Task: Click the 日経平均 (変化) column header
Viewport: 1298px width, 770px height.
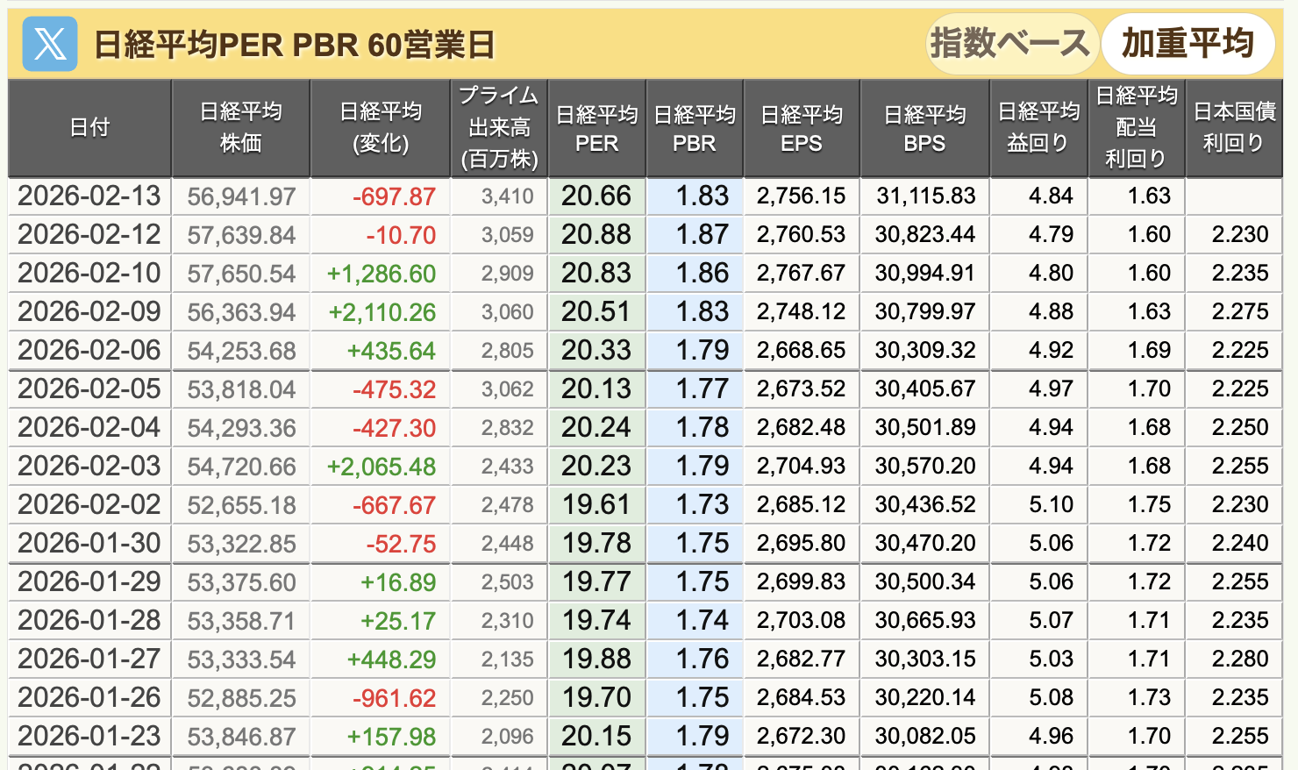Action: 381,128
